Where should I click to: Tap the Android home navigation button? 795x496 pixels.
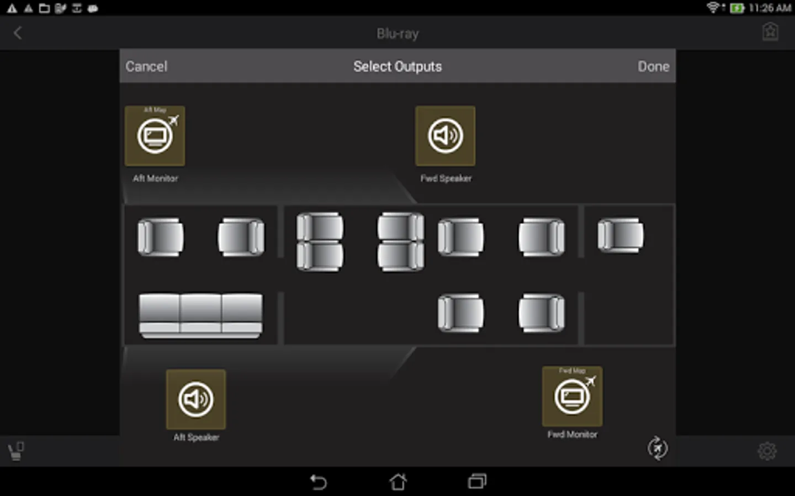[398, 482]
